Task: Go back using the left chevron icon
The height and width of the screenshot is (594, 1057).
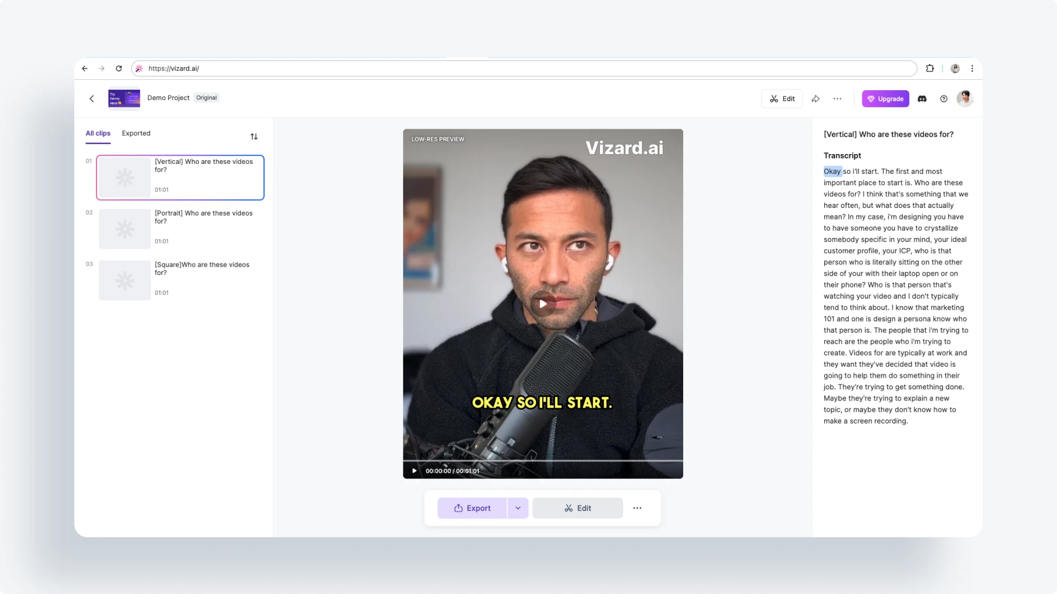Action: tap(92, 99)
